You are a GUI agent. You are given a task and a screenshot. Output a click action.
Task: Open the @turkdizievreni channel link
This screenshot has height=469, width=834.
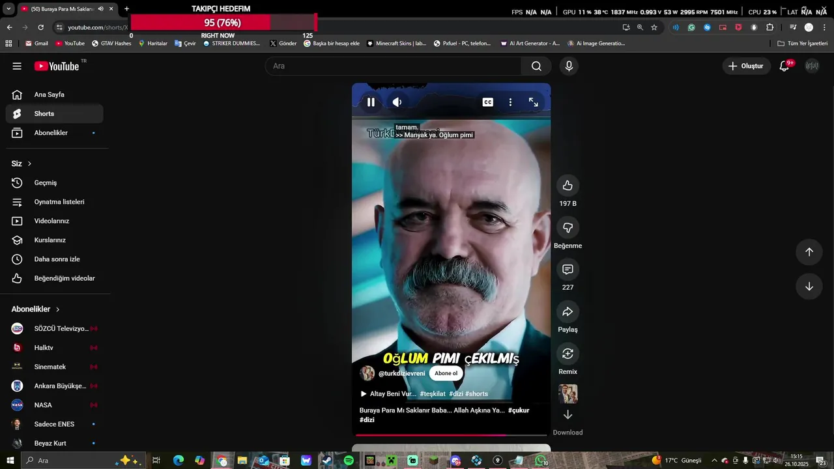(401, 373)
